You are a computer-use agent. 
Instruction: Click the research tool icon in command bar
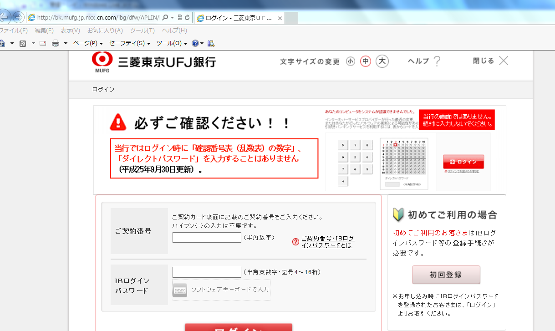click(x=211, y=43)
